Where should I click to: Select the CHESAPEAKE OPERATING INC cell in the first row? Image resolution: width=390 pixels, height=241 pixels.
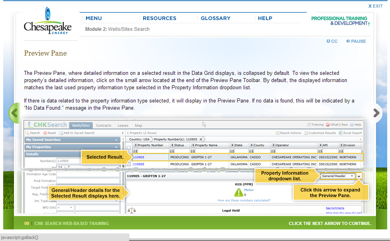point(294,157)
